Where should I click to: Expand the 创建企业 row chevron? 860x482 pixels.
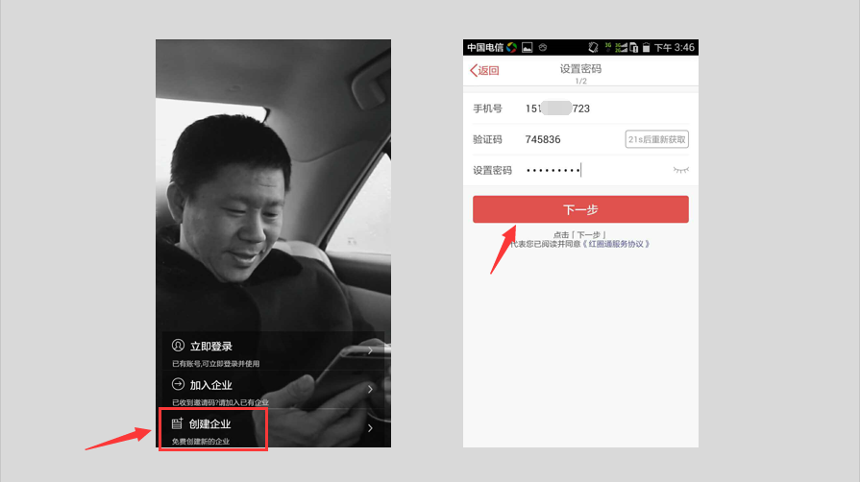tap(370, 428)
